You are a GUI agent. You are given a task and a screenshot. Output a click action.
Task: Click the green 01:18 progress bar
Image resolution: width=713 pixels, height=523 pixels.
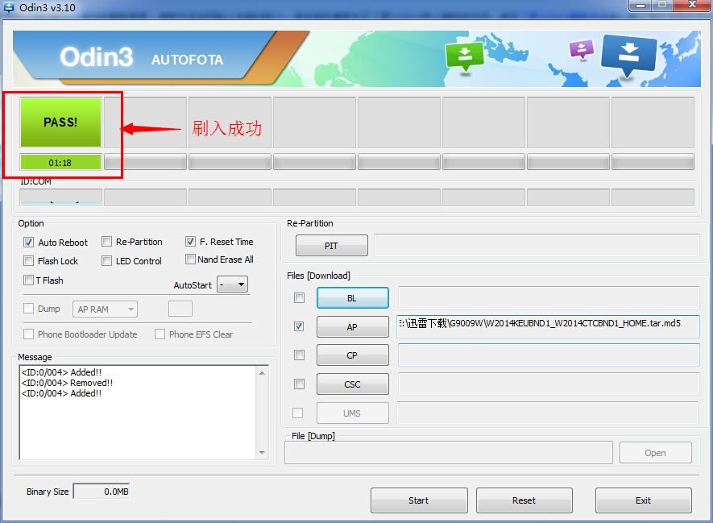point(60,161)
